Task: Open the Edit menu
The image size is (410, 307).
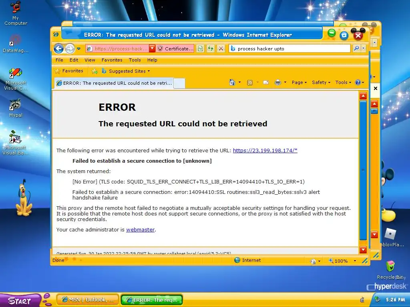Action: coord(74,60)
